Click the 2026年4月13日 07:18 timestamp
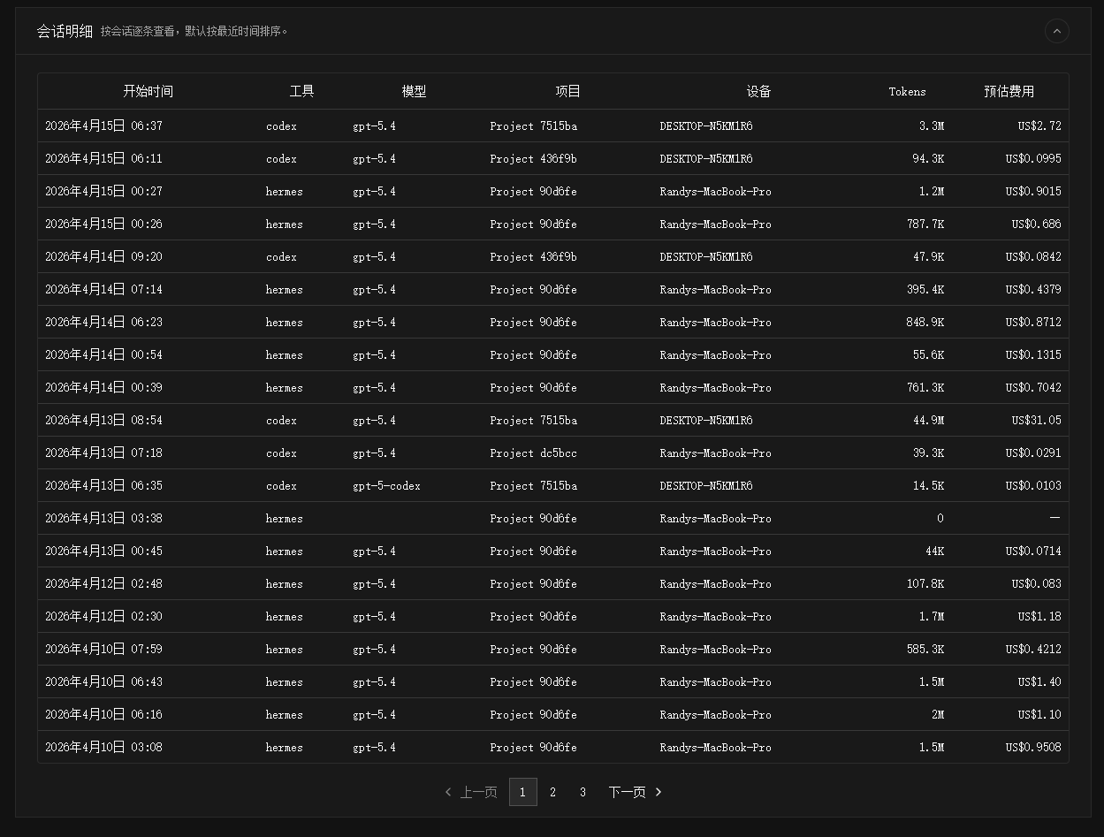 [103, 453]
